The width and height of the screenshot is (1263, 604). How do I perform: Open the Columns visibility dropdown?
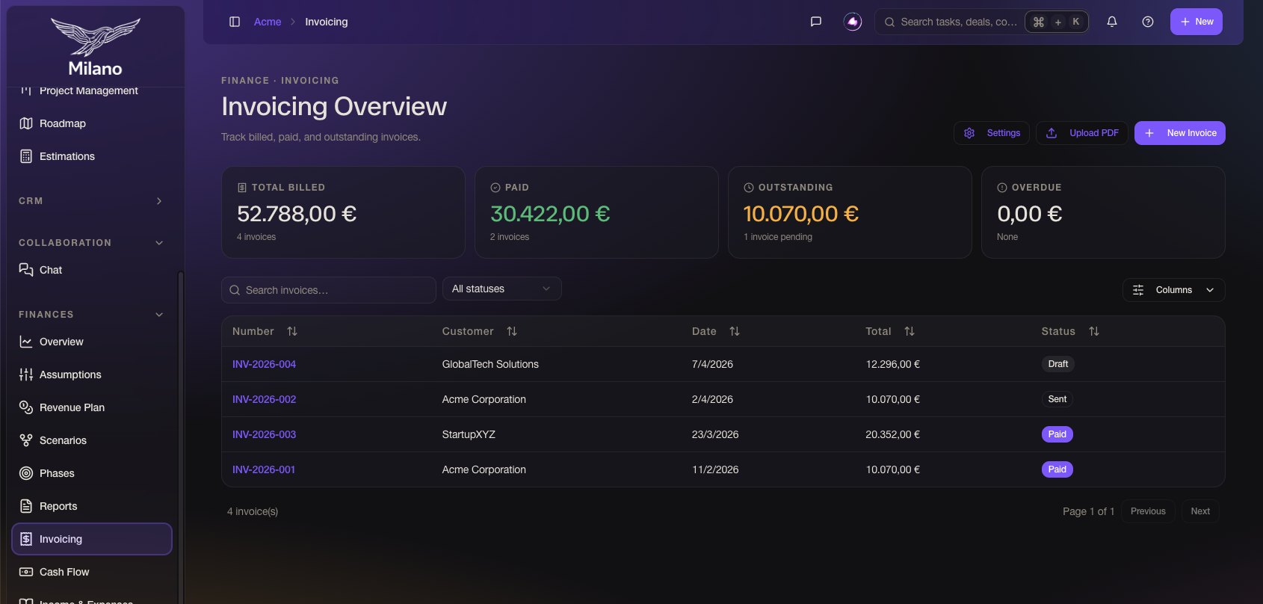click(1173, 290)
